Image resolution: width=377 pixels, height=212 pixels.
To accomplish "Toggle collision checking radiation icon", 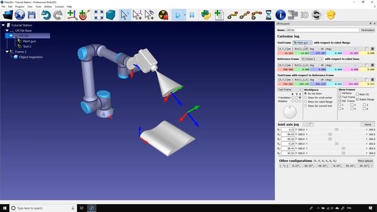I will (164, 15).
